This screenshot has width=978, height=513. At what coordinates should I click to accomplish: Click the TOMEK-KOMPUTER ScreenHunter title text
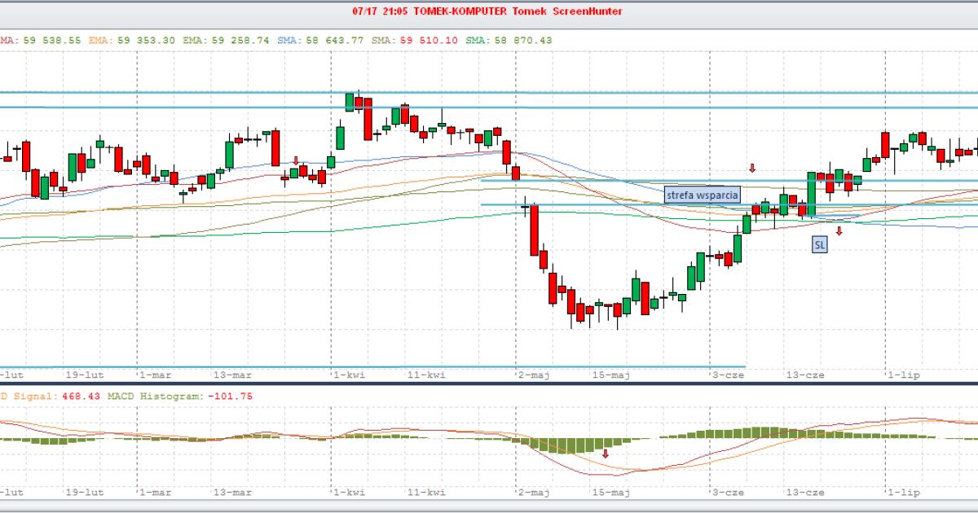pyautogui.click(x=487, y=11)
